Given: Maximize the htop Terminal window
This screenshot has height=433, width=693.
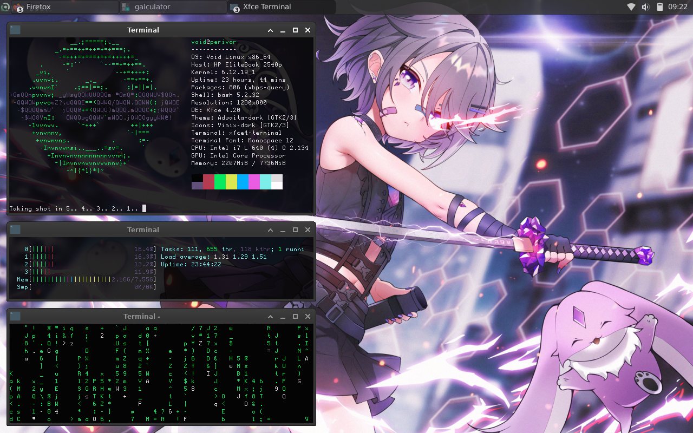Looking at the screenshot, I should pyautogui.click(x=295, y=230).
